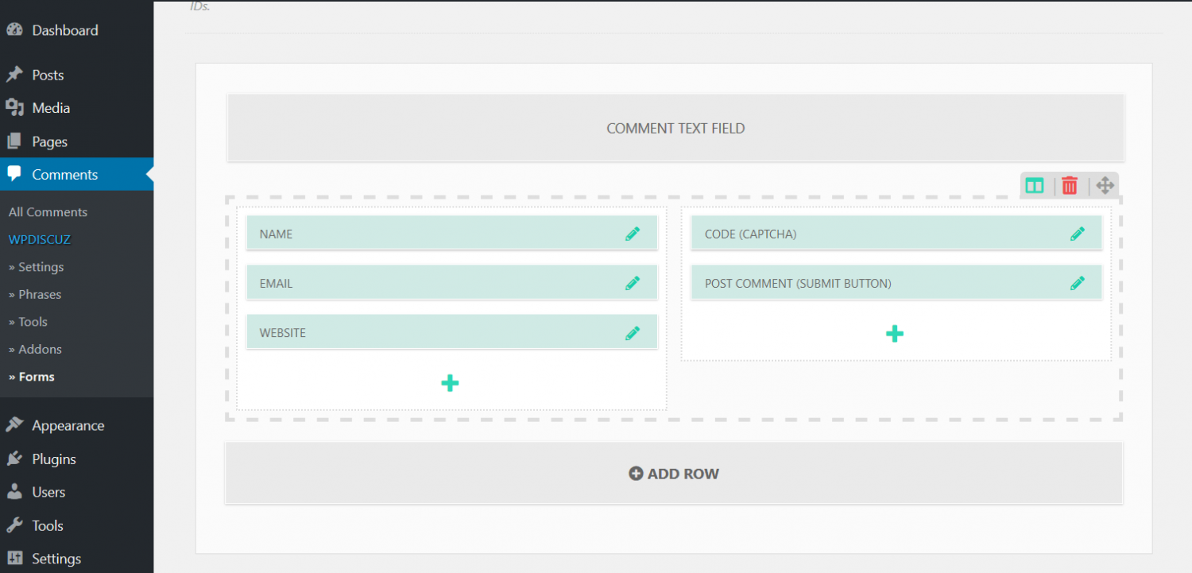Image resolution: width=1192 pixels, height=573 pixels.
Task: Open editing for the EMAIL field
Action: click(x=633, y=282)
